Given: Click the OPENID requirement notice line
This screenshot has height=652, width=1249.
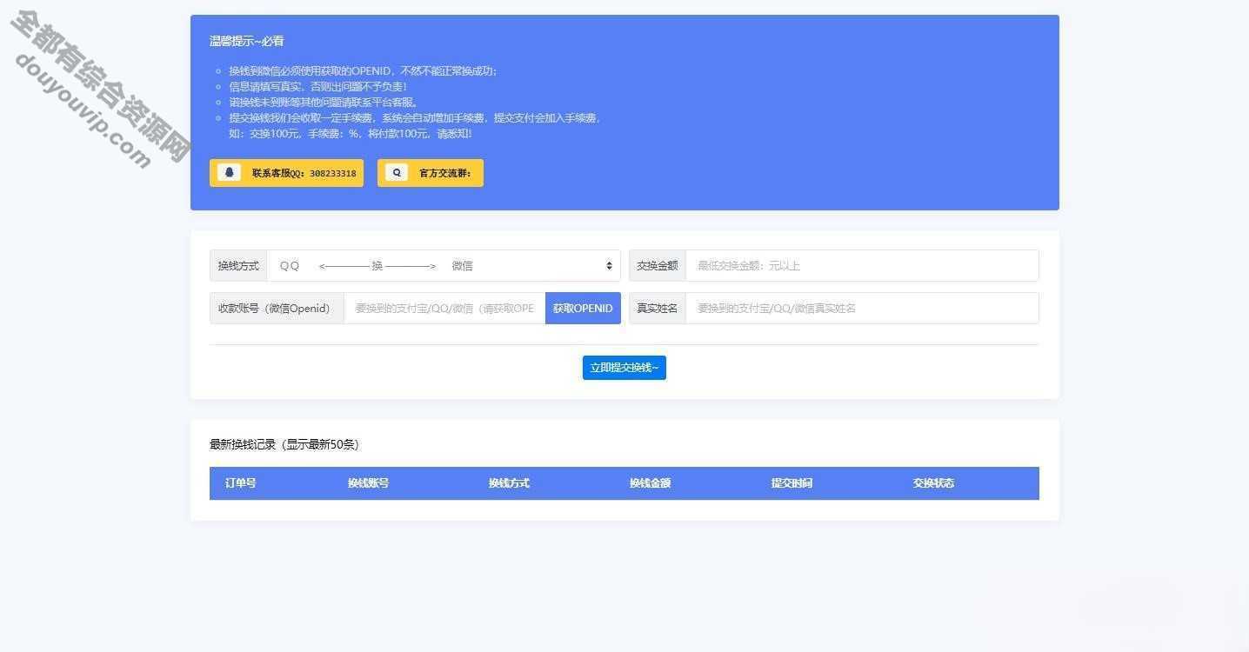Looking at the screenshot, I should (x=364, y=71).
